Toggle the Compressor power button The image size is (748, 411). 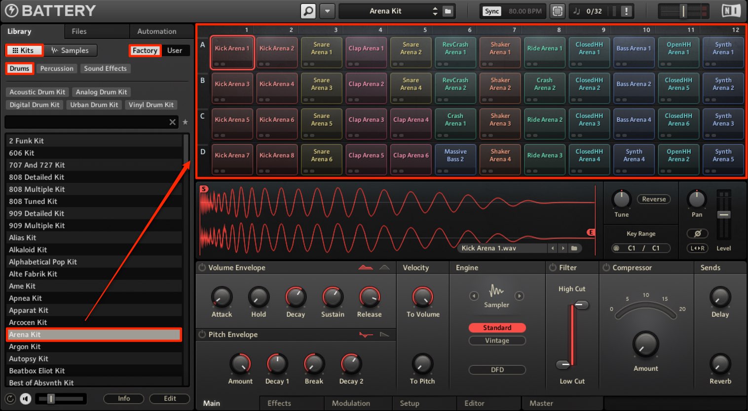point(606,268)
